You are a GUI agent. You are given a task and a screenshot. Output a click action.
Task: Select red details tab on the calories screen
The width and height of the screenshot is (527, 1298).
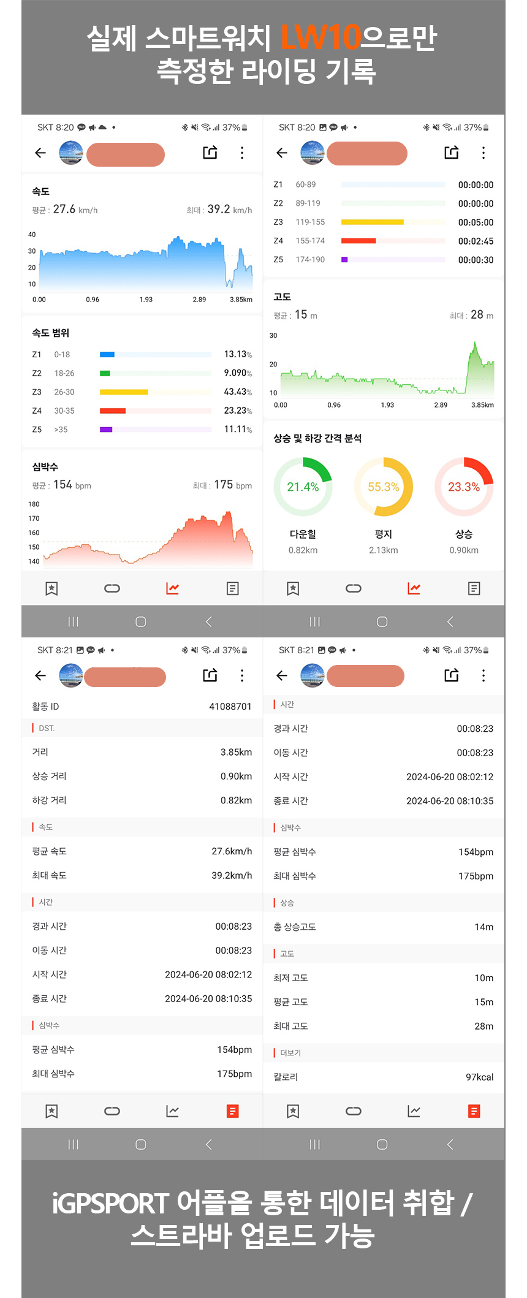pyautogui.click(x=474, y=1111)
